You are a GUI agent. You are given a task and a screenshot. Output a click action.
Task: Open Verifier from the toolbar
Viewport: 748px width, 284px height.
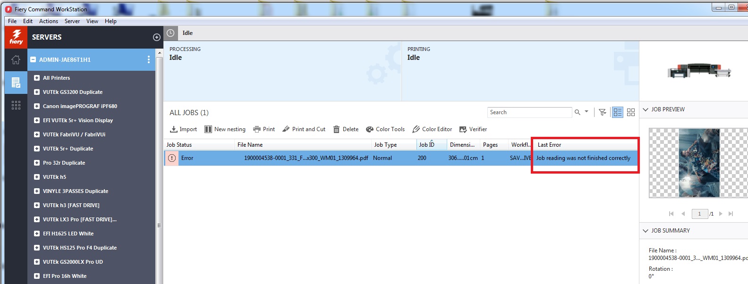click(x=473, y=129)
